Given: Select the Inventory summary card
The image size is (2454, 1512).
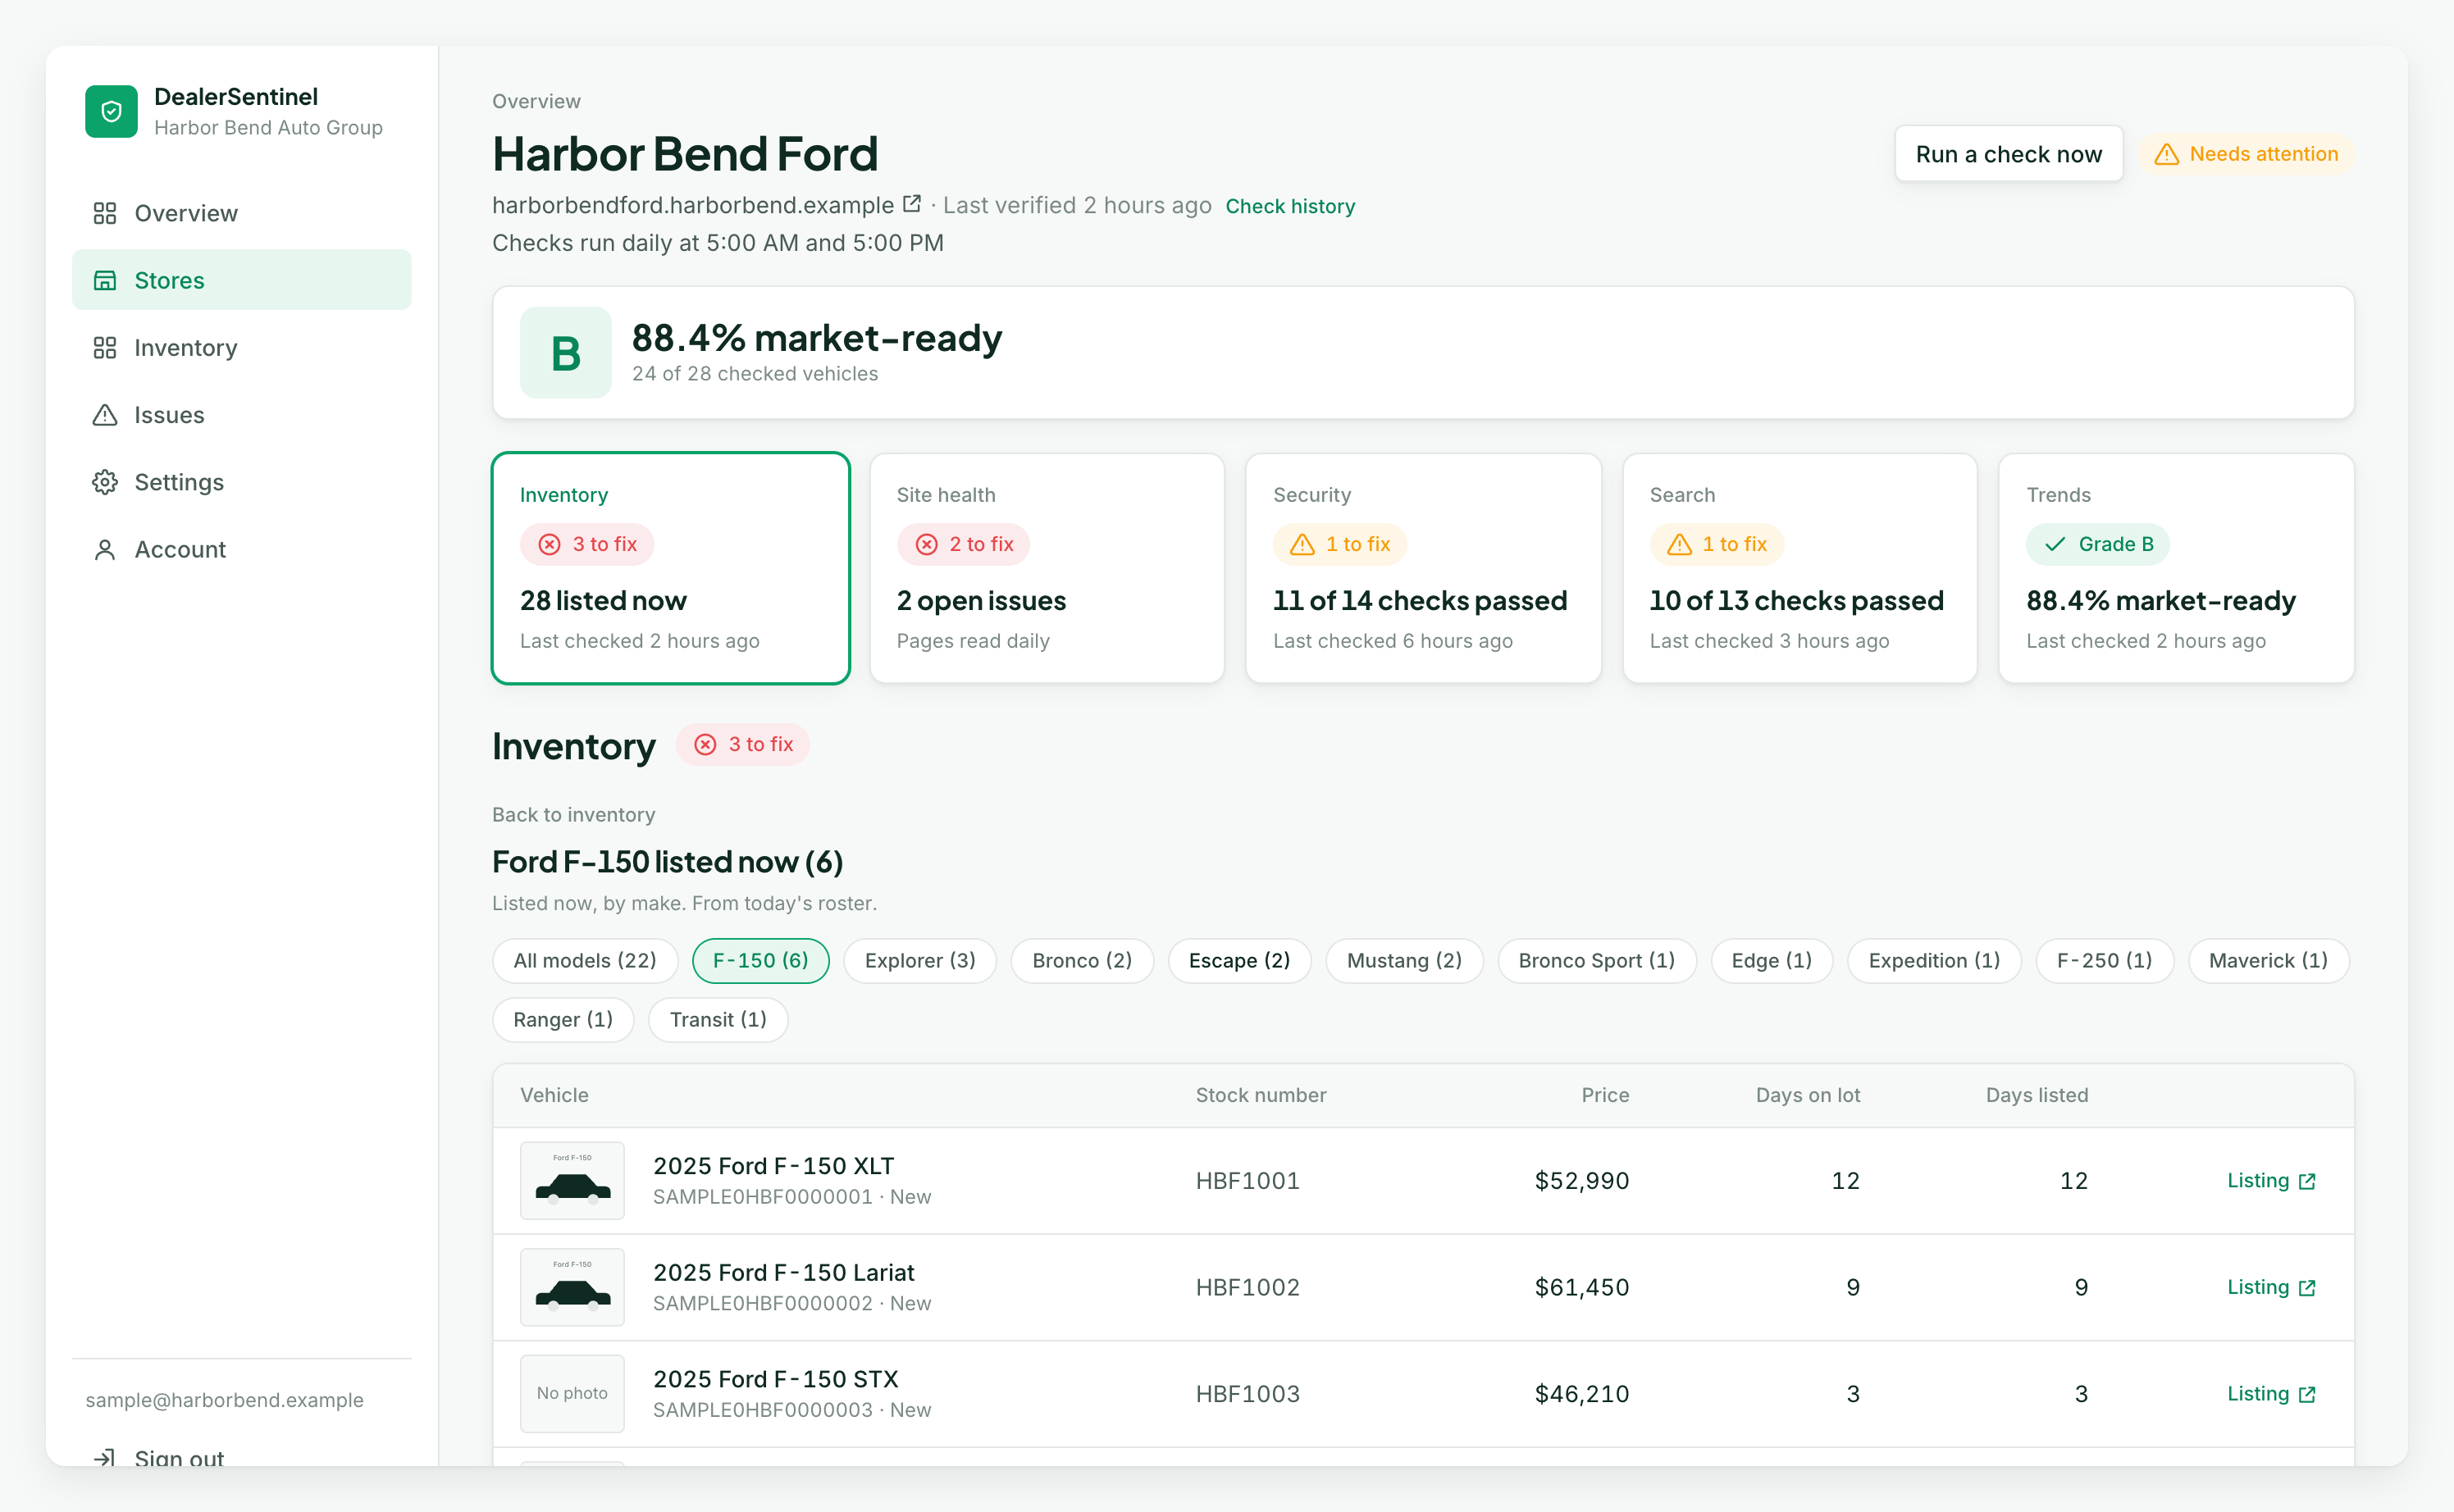Looking at the screenshot, I should [x=670, y=568].
